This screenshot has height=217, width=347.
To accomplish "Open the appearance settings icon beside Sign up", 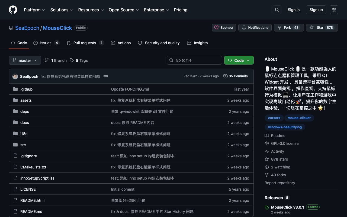I will (334, 10).
